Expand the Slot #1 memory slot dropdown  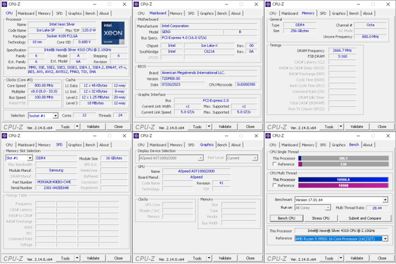30,158
